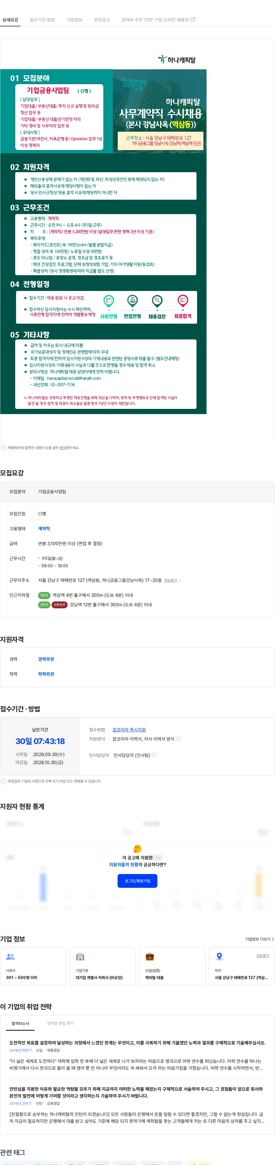
Task: Click the 학력무관 link
Action: (46, 674)
